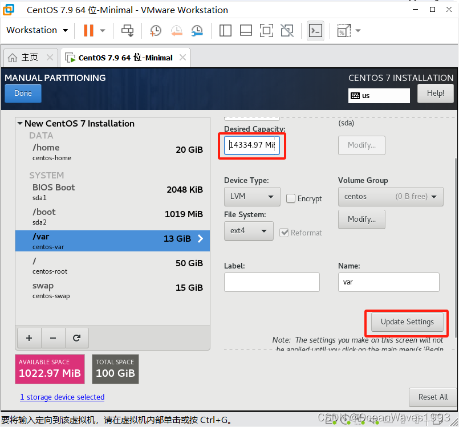Open the Device Type LVM dropdown

pyautogui.click(x=252, y=197)
